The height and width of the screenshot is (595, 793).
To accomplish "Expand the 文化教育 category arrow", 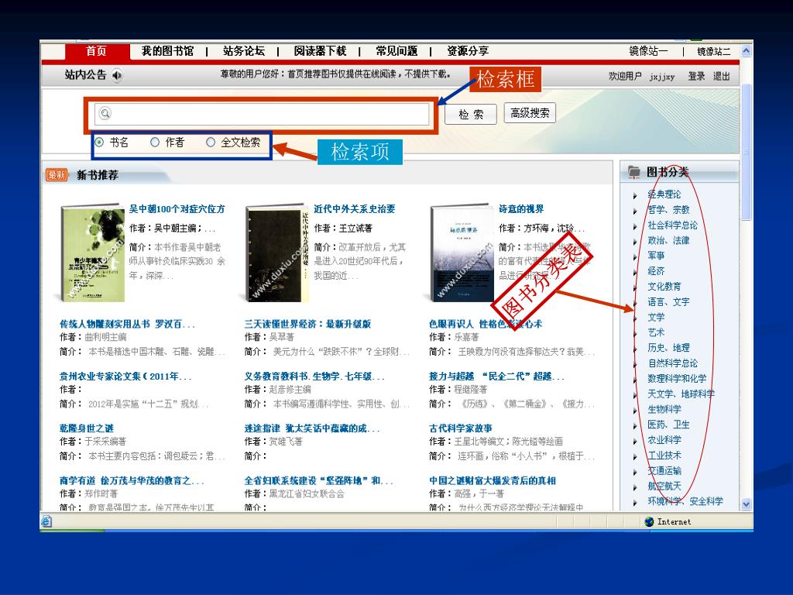I will pos(635,287).
